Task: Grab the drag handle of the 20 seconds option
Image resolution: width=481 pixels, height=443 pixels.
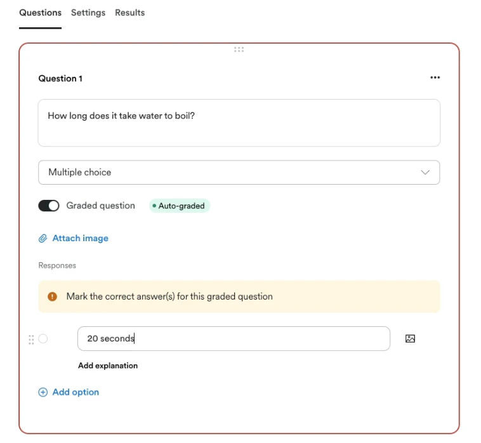Action: [x=31, y=340]
